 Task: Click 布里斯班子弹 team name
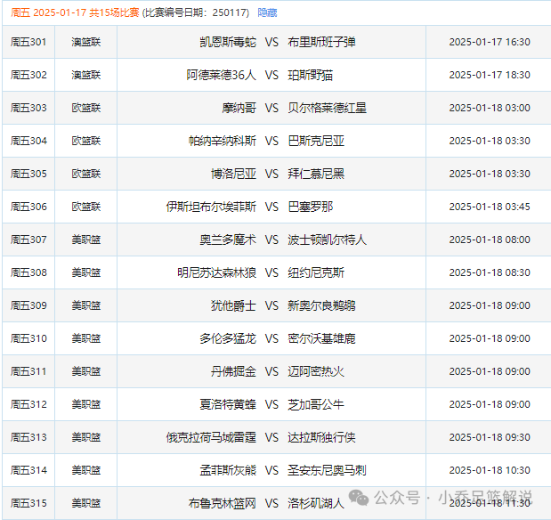[x=321, y=42]
